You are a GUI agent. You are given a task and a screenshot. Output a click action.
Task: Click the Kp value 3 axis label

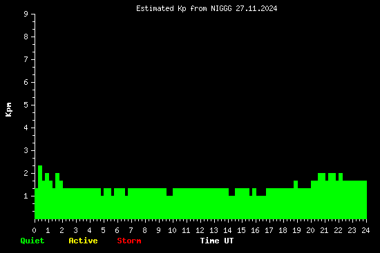coord(26,150)
